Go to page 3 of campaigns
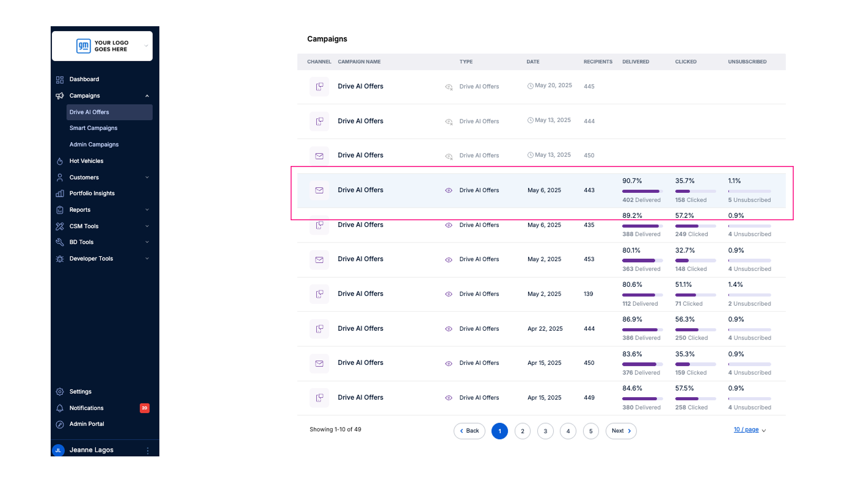Viewport: 856px width, 493px height. (545, 431)
